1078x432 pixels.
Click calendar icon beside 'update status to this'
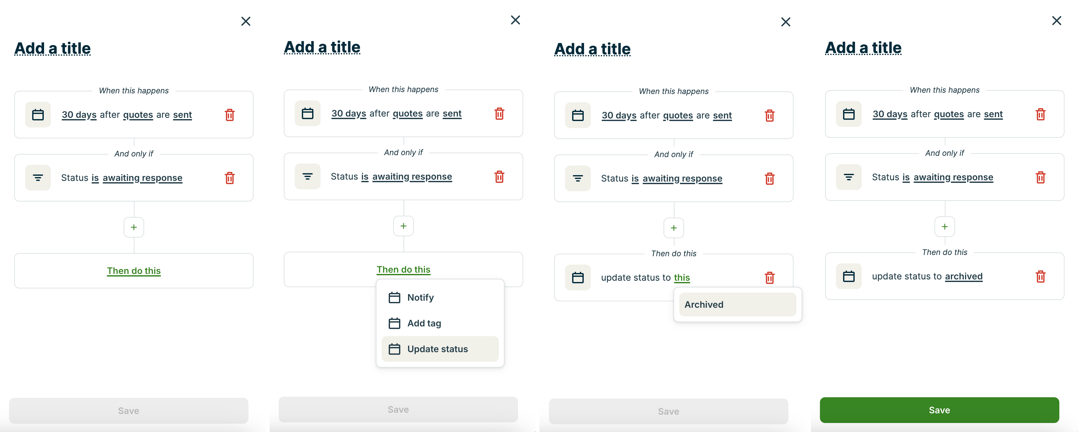tap(578, 278)
